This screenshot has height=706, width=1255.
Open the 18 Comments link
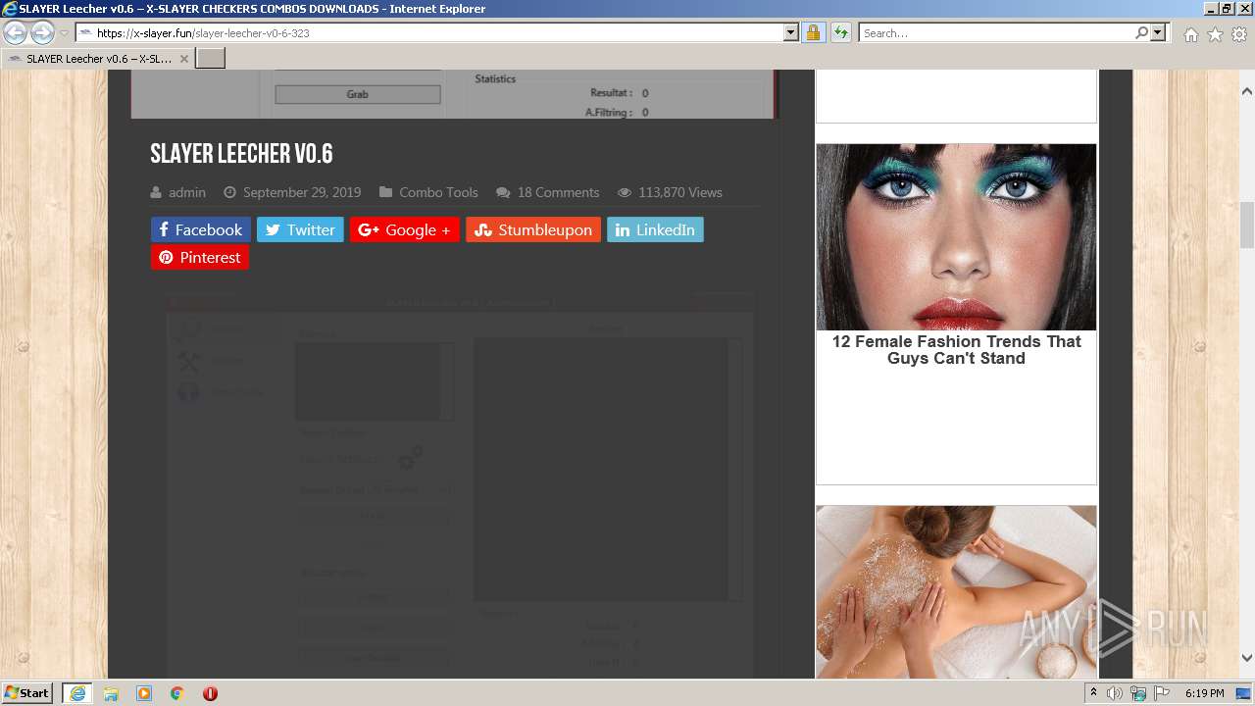(558, 192)
